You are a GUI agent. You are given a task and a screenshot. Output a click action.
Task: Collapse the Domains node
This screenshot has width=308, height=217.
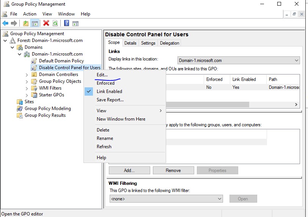tap(13, 47)
